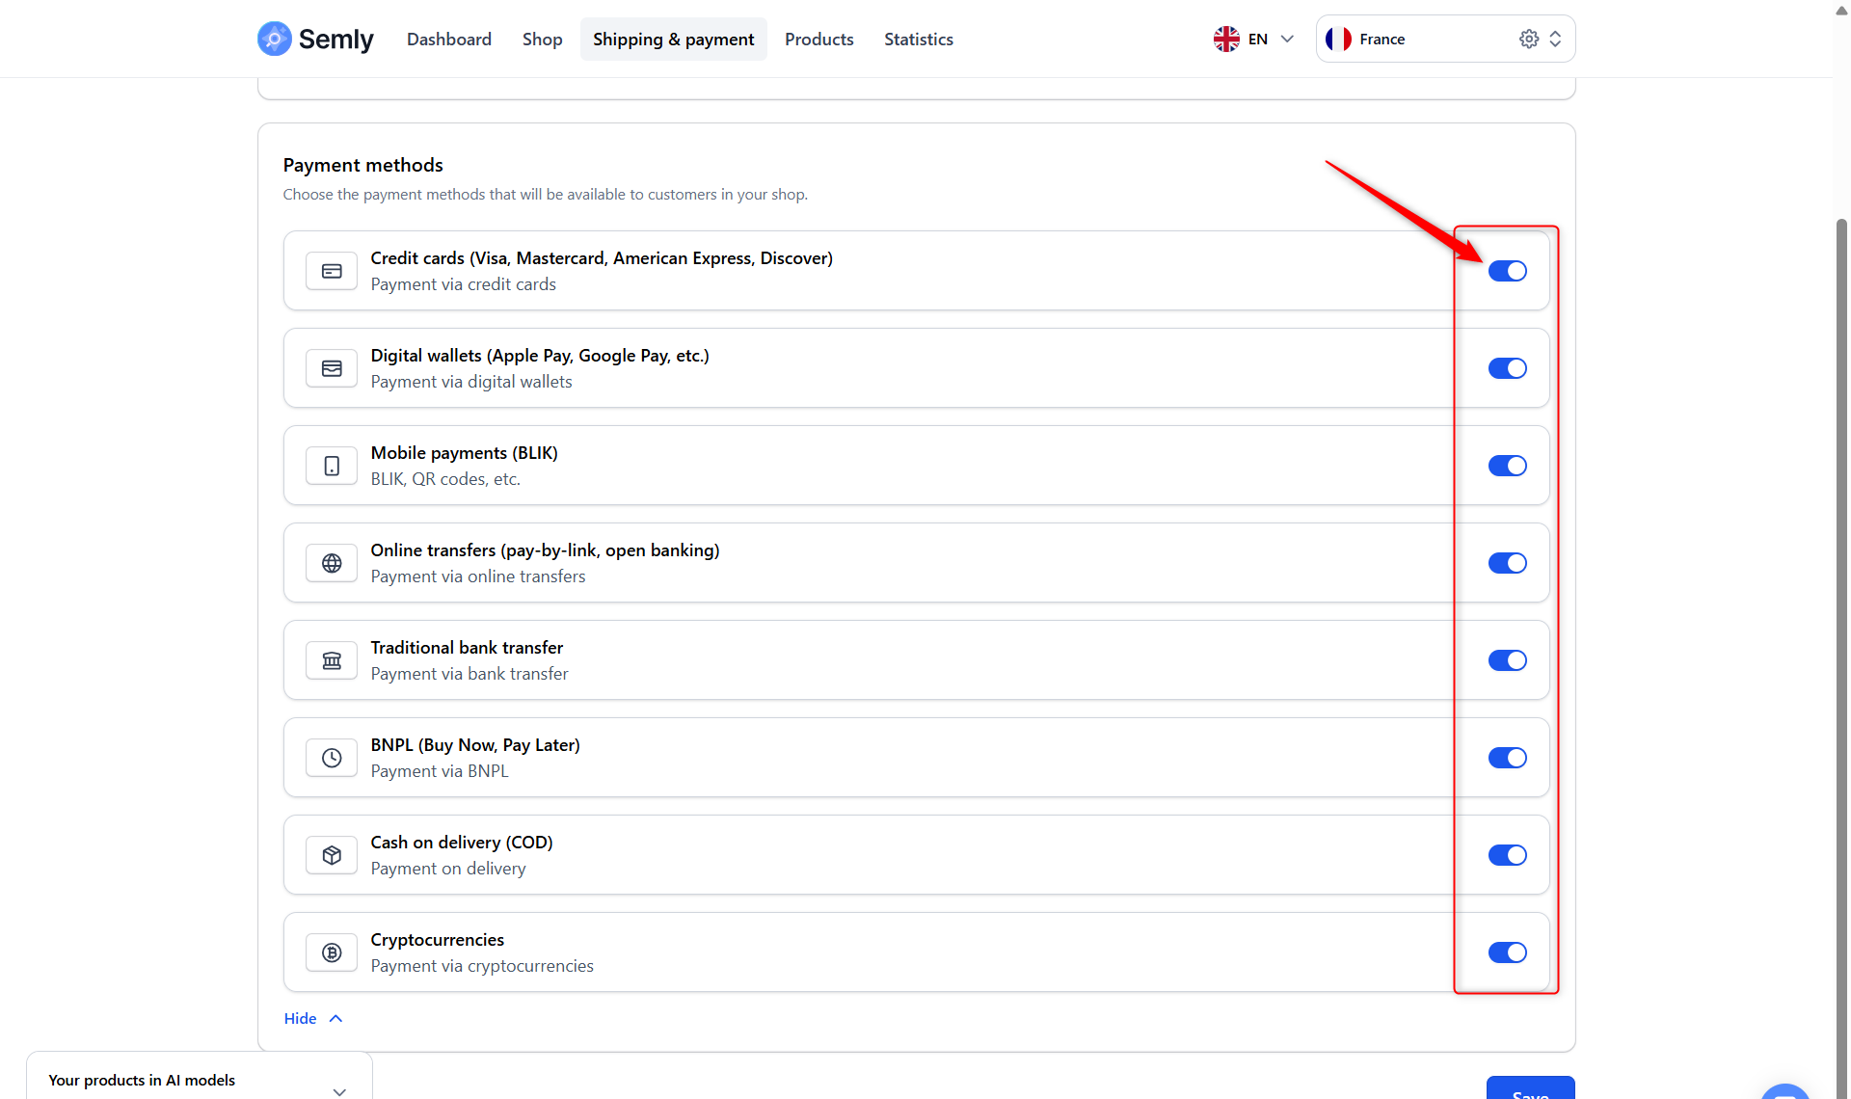The width and height of the screenshot is (1851, 1099).
Task: Click the Save button
Action: pos(1530,1089)
